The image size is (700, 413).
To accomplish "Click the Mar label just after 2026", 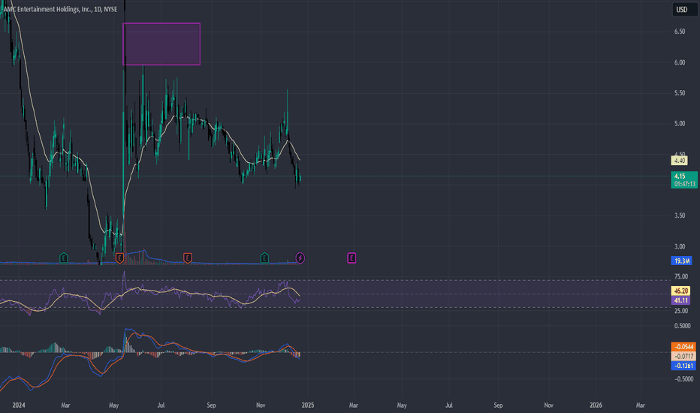I will pyautogui.click(x=640, y=405).
